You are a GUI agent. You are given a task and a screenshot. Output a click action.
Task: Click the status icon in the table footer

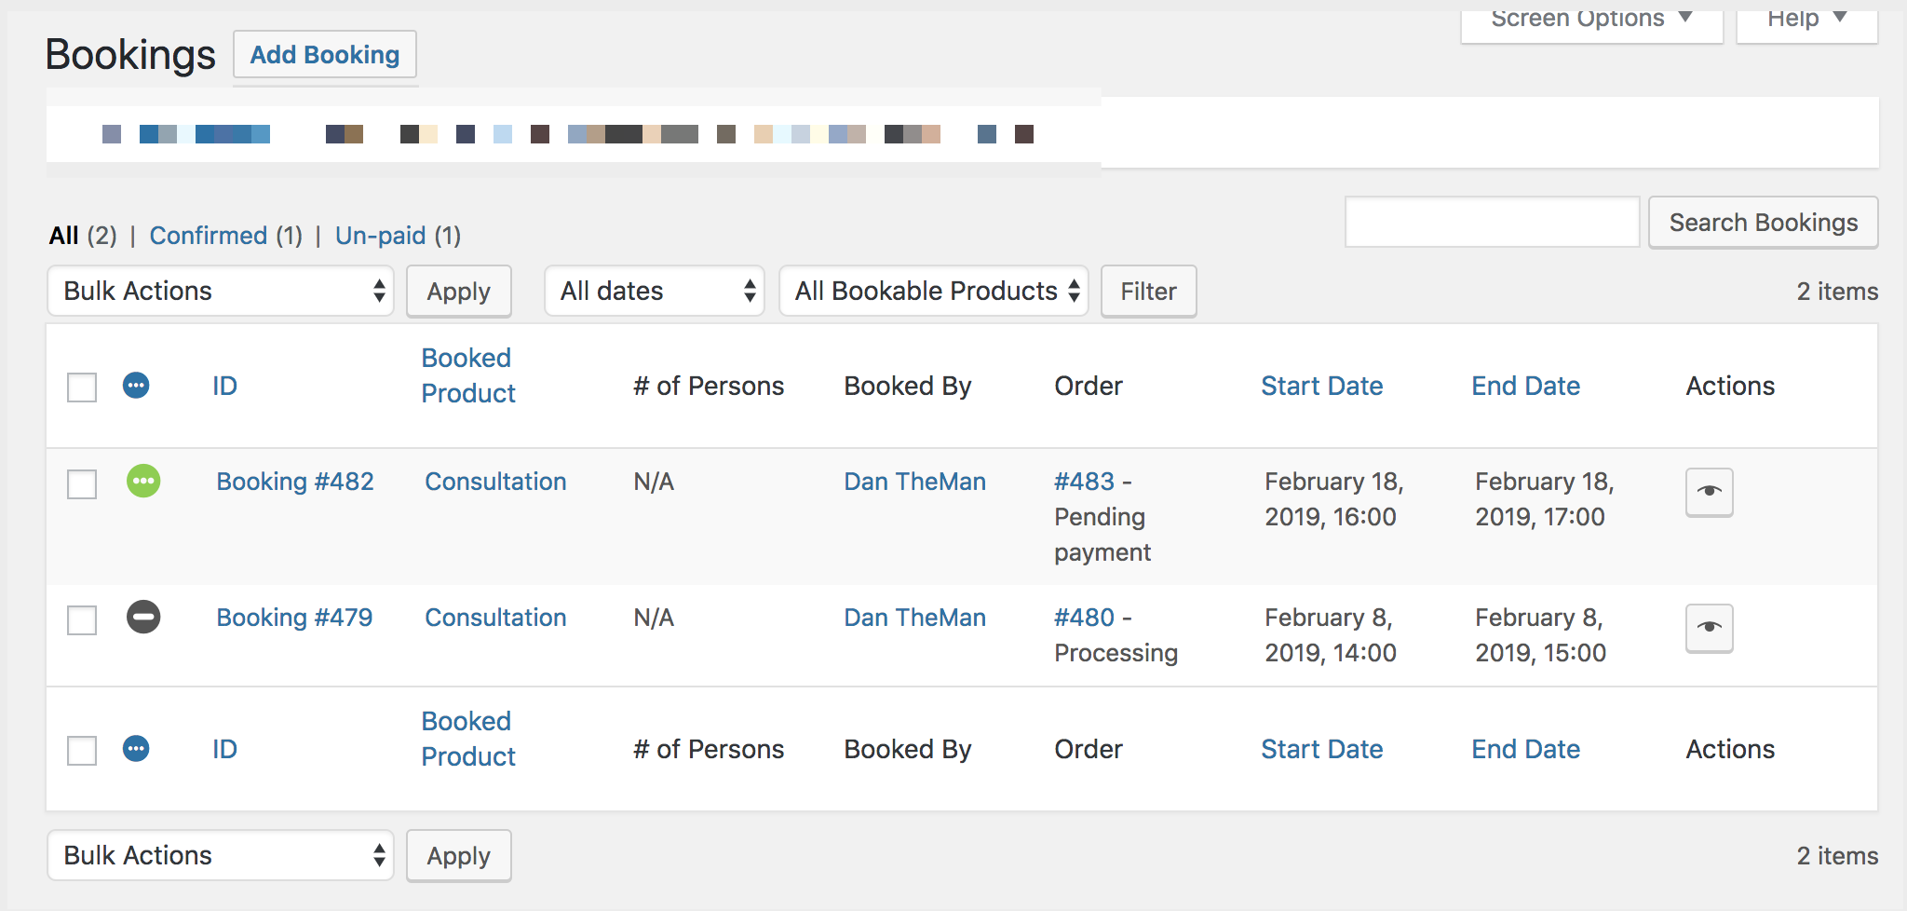tap(136, 749)
